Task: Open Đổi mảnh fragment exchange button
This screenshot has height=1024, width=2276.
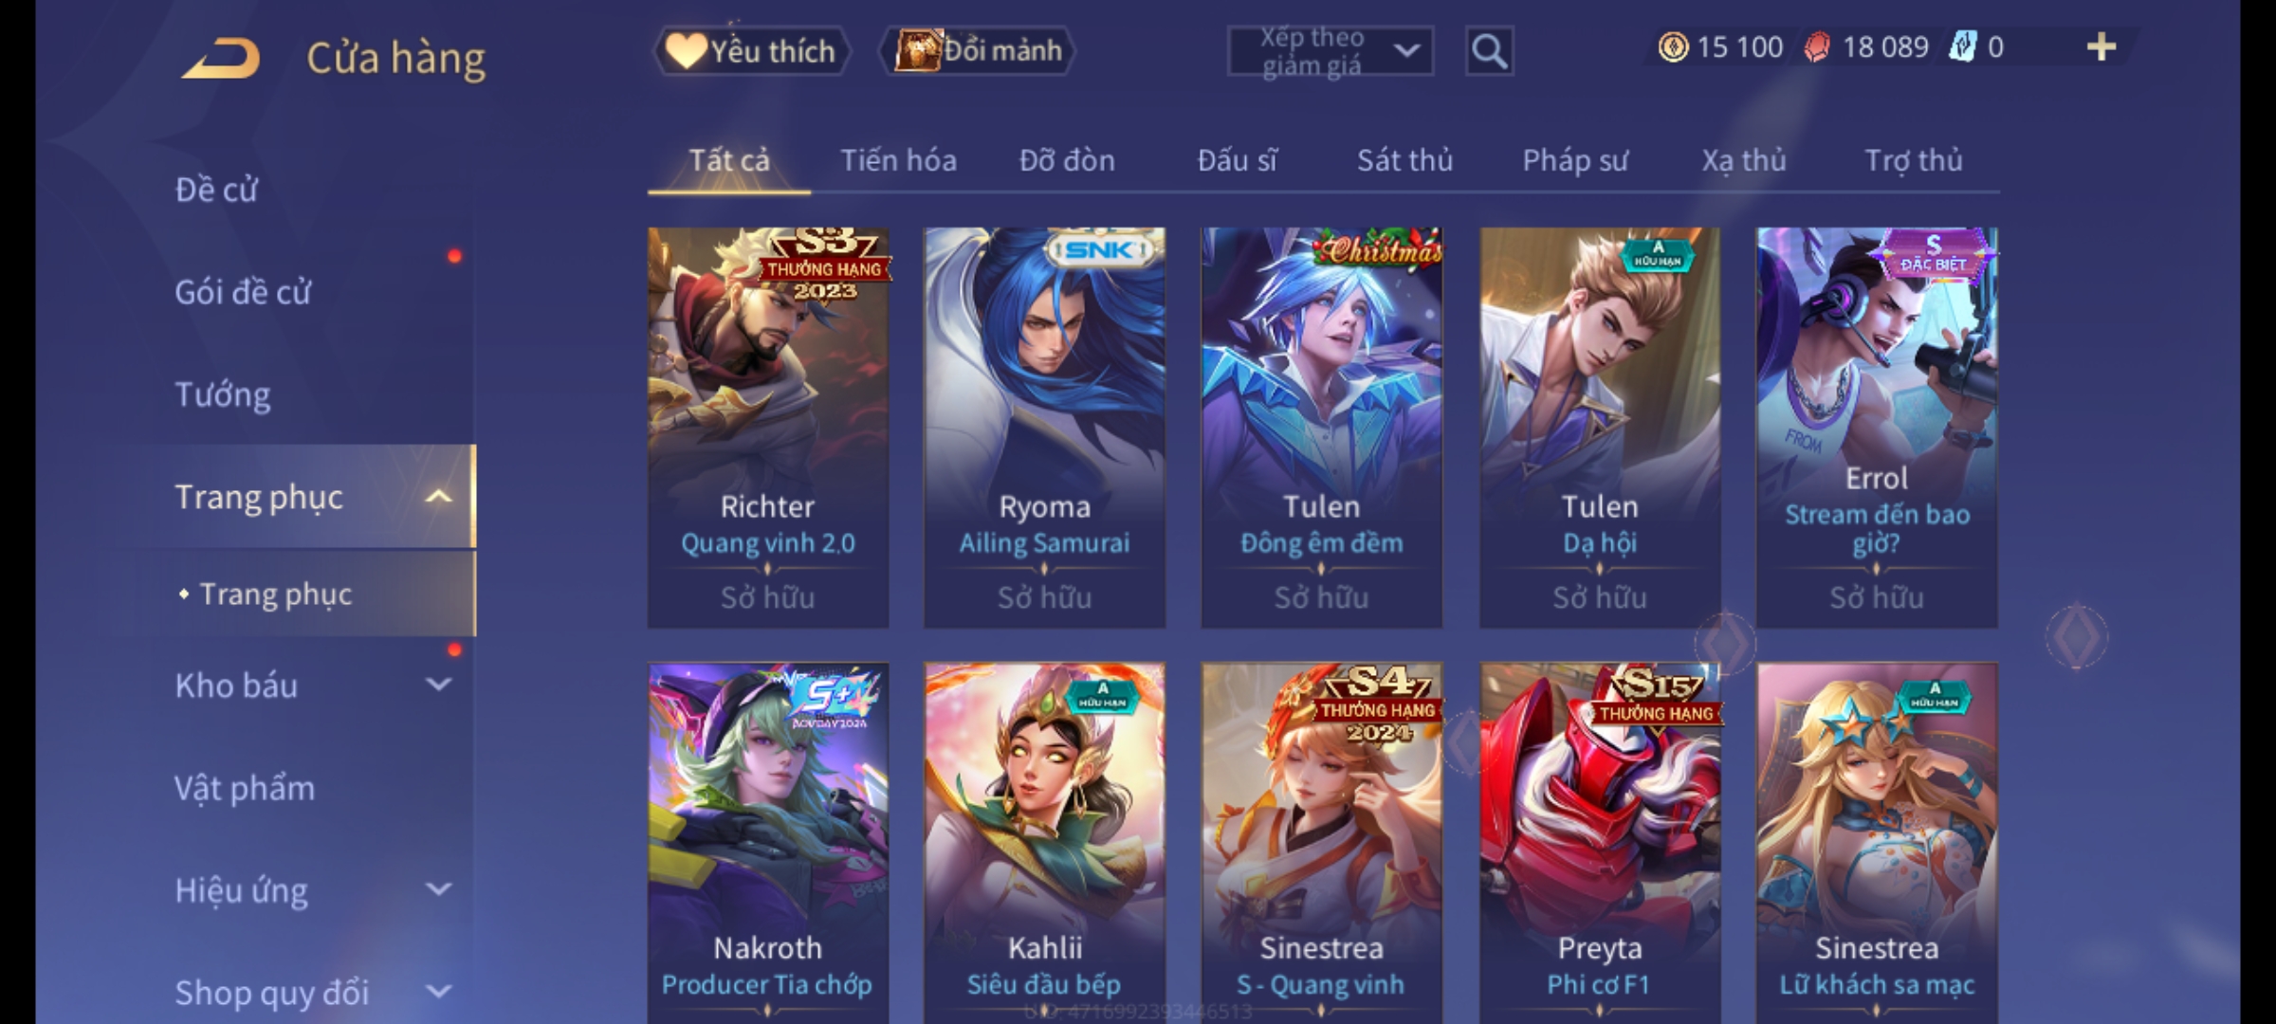Action: 978,50
